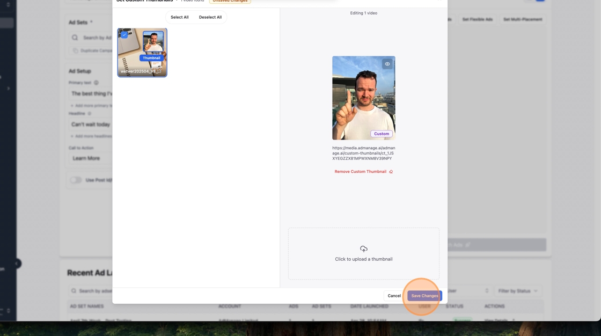Screen dimensions: 601x336
Task: Click the blue Thumbnail badge on video
Action: coord(151,58)
